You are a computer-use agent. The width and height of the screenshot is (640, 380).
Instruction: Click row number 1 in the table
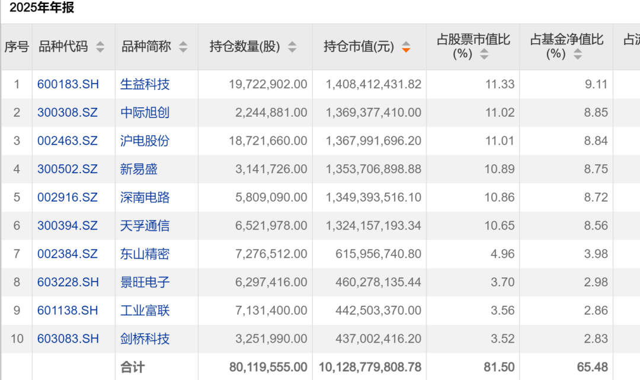pyautogui.click(x=17, y=84)
